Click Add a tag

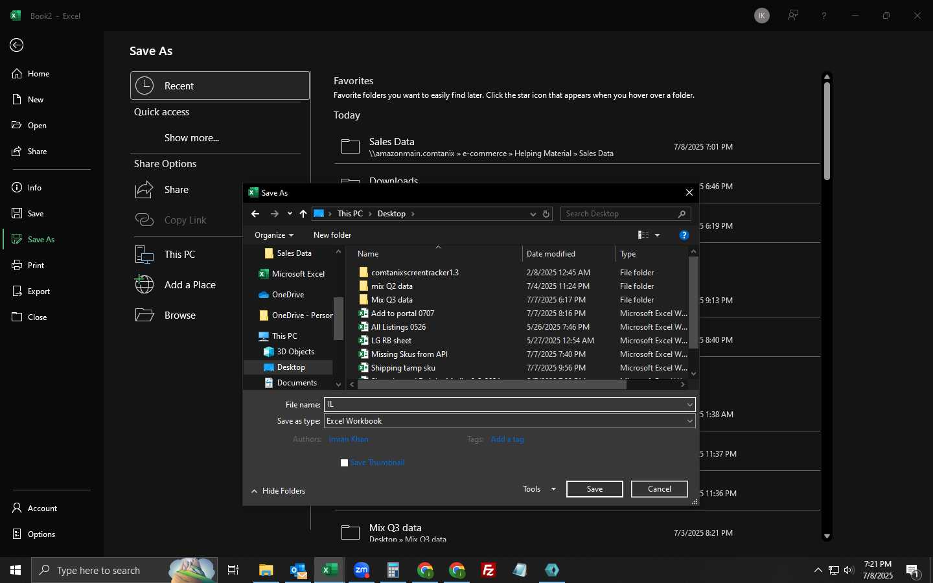click(x=507, y=439)
